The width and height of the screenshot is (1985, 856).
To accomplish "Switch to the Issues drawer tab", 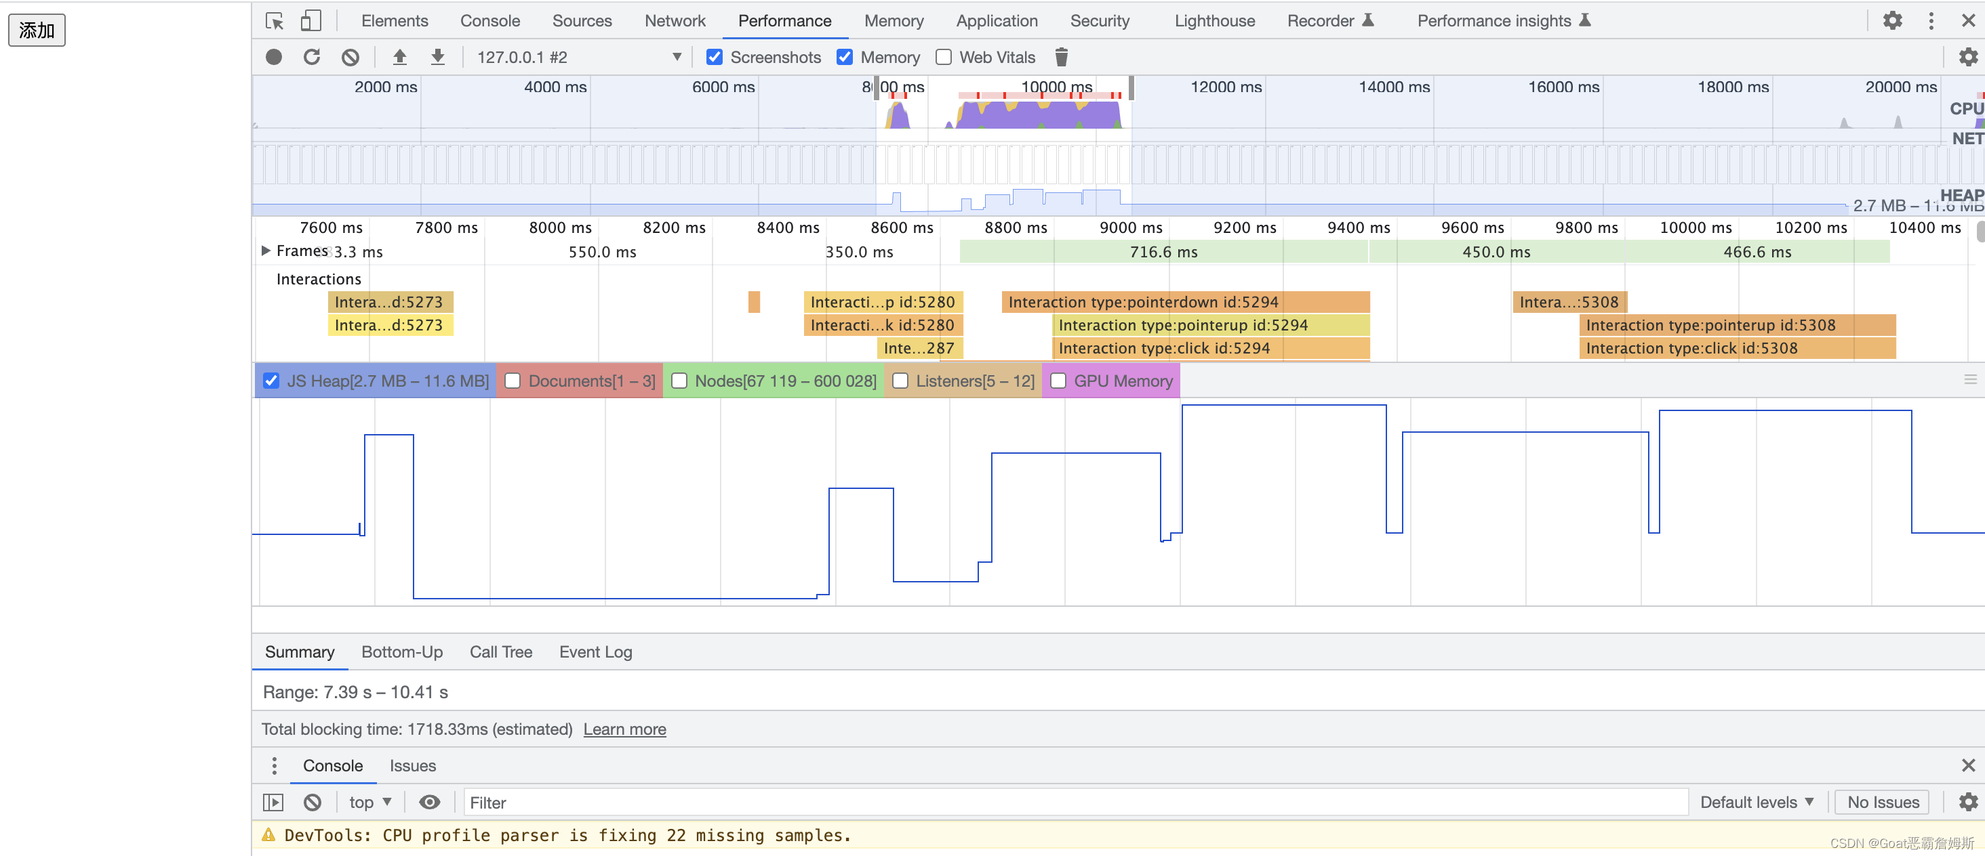I will click(412, 765).
